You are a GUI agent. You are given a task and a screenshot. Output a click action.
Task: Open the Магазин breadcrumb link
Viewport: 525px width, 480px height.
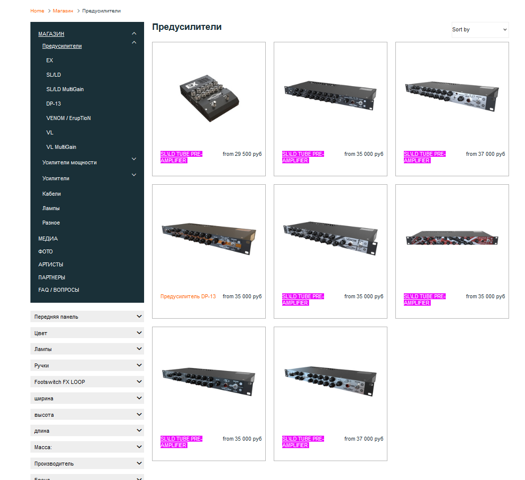63,10
